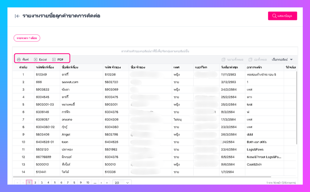310x192 pixels.
Task: Sort by the owner name column header
Action: click(150, 67)
